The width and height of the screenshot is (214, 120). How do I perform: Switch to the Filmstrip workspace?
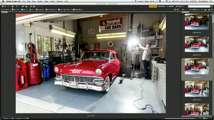click(170, 6)
